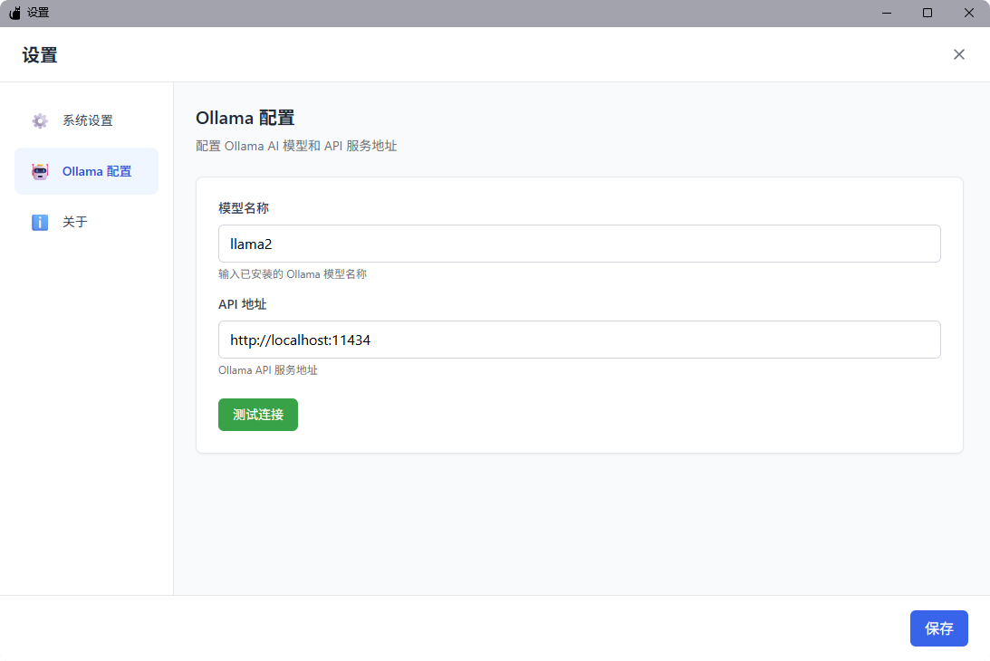The height and width of the screenshot is (661, 990).
Task: Minimize the 设置 window
Action: 885,13
